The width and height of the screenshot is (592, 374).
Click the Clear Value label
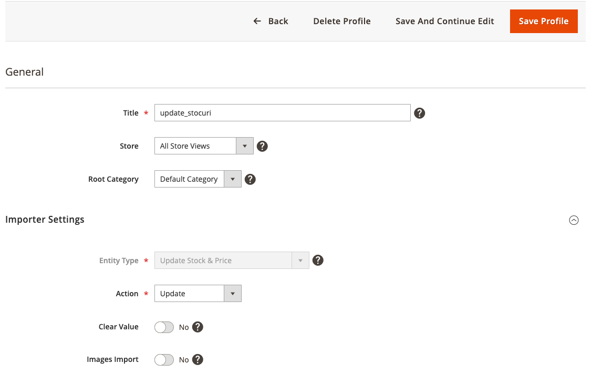pos(119,327)
